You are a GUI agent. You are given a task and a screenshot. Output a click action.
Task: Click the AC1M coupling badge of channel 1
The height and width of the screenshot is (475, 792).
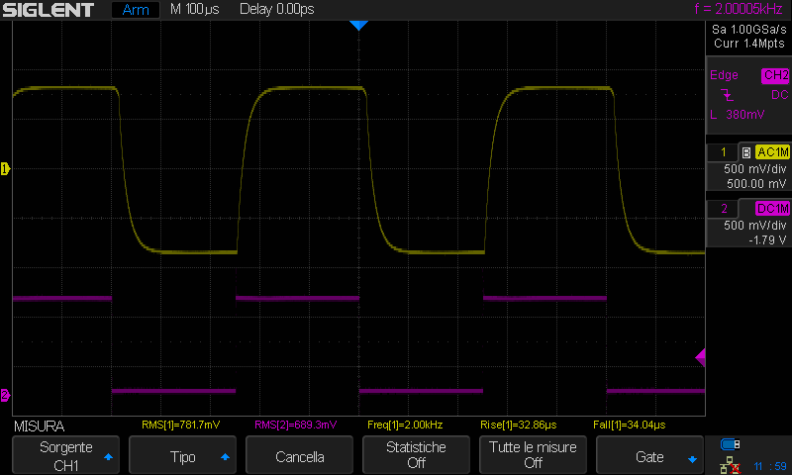click(772, 152)
